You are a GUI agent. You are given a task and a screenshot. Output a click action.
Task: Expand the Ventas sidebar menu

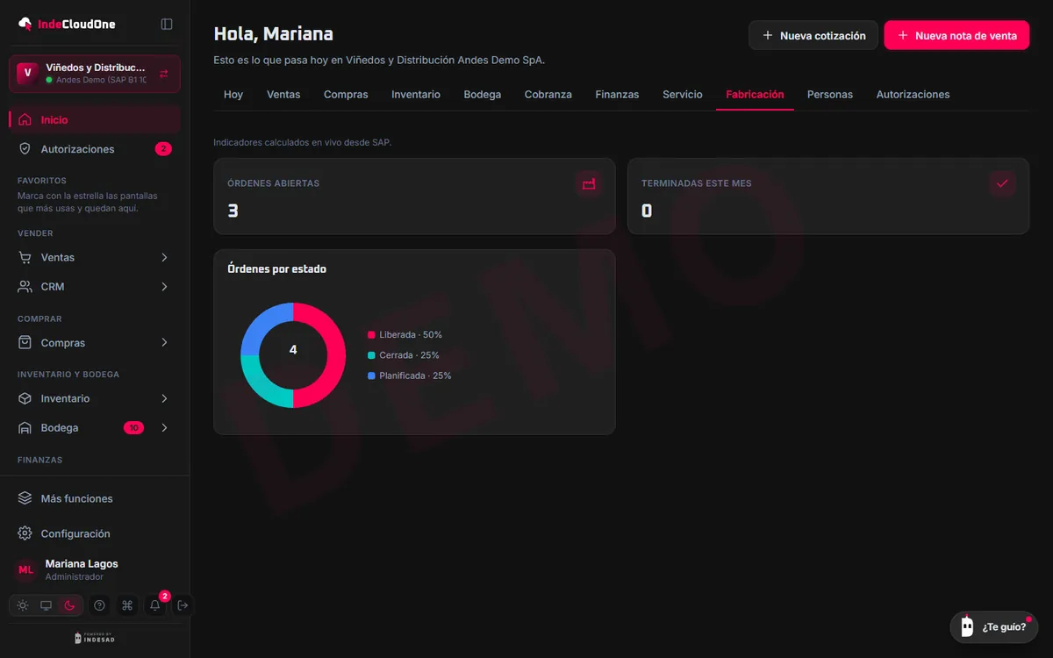[95, 257]
